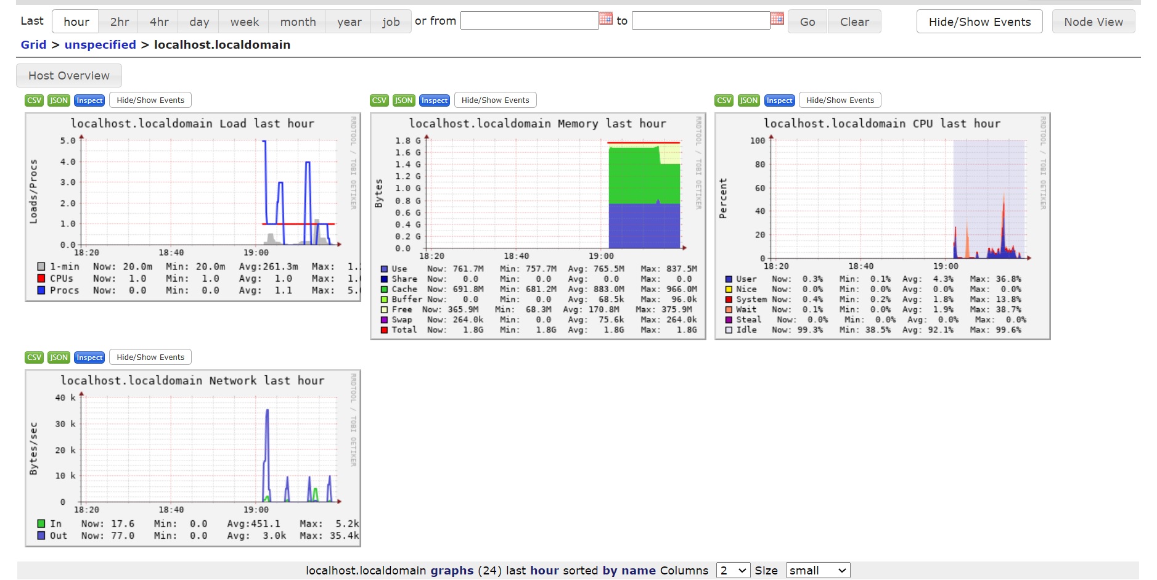Inspect the CPU graph
The width and height of the screenshot is (1157, 580).
(x=780, y=100)
